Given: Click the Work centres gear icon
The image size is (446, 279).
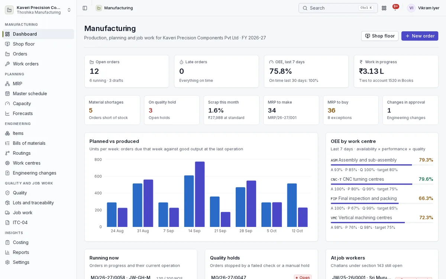Looking at the screenshot, I should click(x=7, y=163).
